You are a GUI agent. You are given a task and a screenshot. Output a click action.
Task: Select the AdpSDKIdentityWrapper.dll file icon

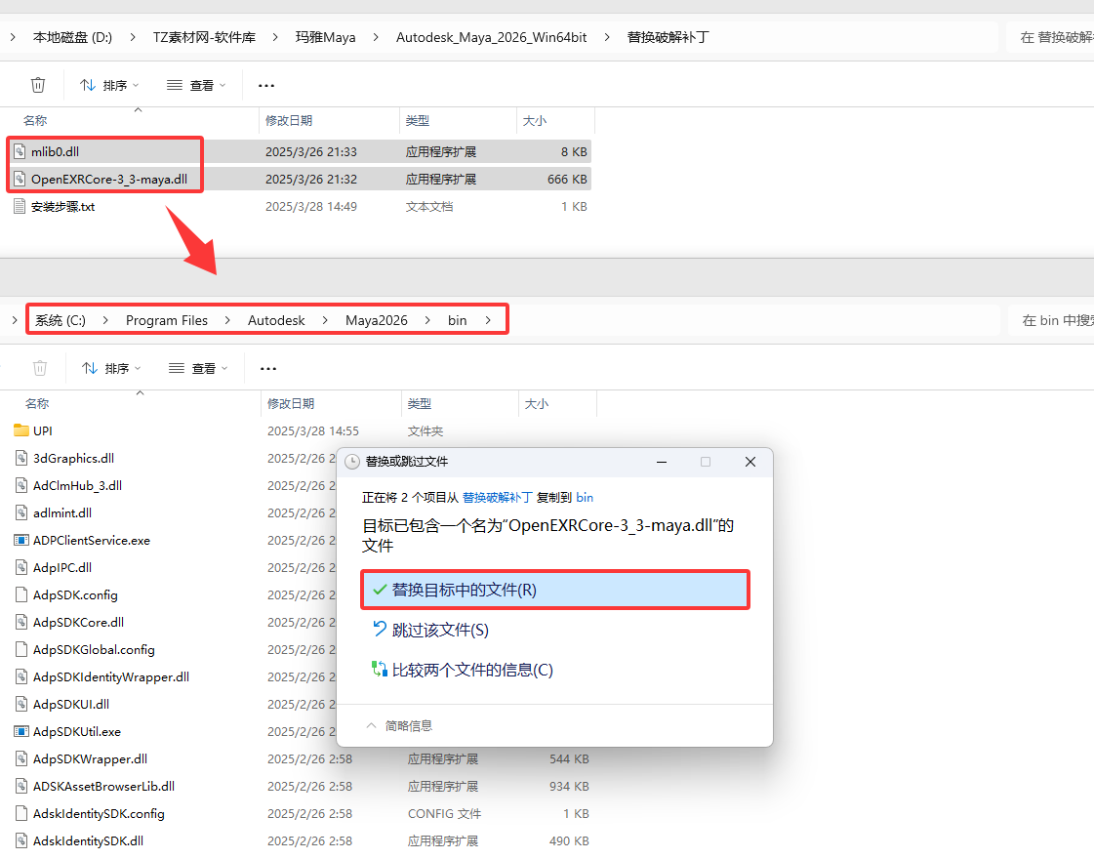click(21, 676)
